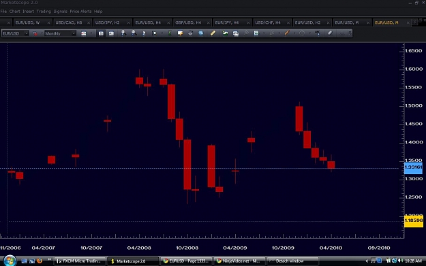Show hidden system tray icons arrow

pyautogui.click(x=367, y=261)
